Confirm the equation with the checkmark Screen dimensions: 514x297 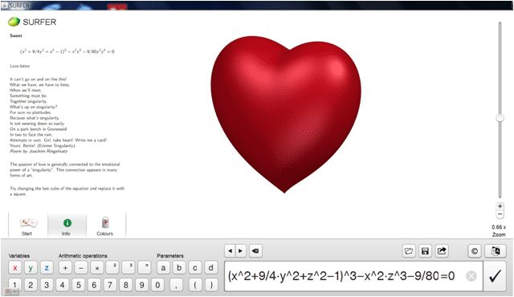[495, 276]
